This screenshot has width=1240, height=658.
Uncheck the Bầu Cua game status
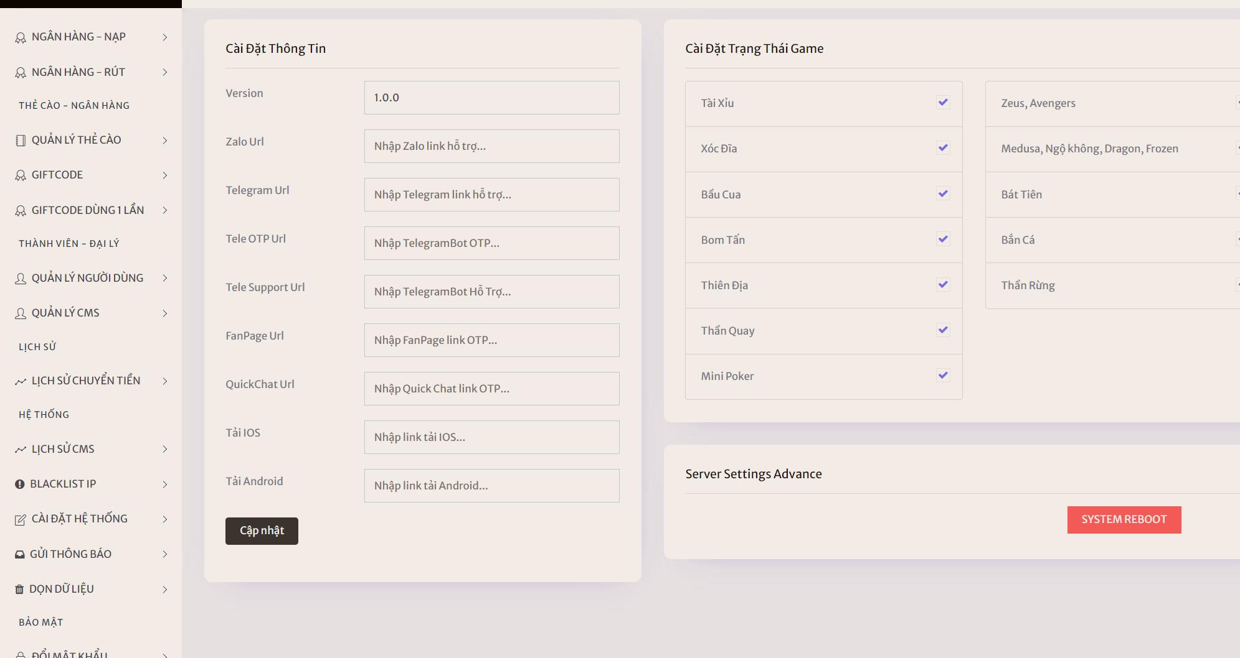pos(943,194)
